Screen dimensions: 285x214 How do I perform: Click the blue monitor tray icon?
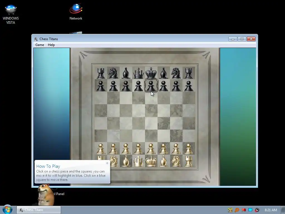(x=250, y=210)
